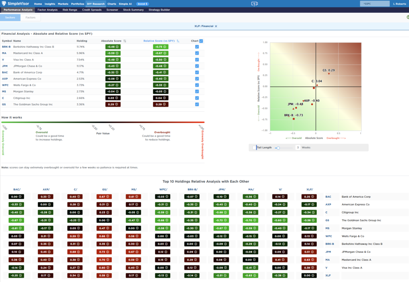
Task: Click the info icon on Mastercard's -0.67 score
Action: click(164, 53)
